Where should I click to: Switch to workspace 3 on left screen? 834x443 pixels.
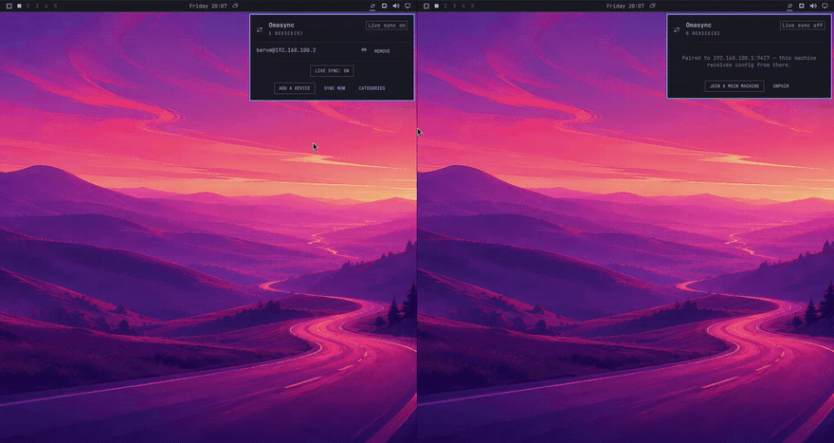37,6
